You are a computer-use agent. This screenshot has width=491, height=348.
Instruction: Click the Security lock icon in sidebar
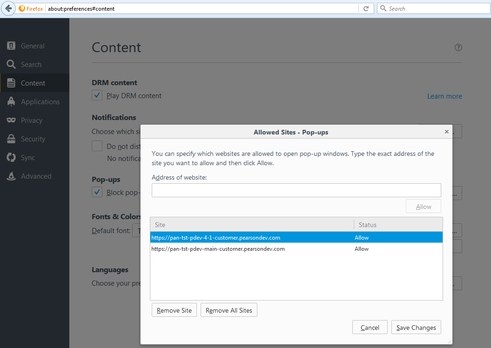click(11, 139)
